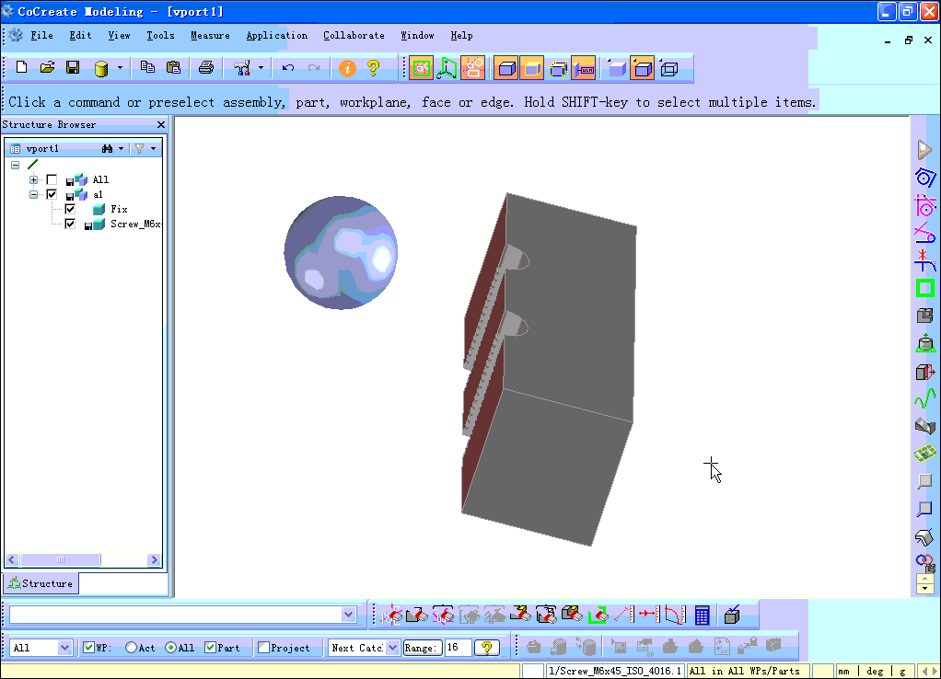Uncheck the visibility checkbox next to Fix part
941x679 pixels.
(70, 209)
